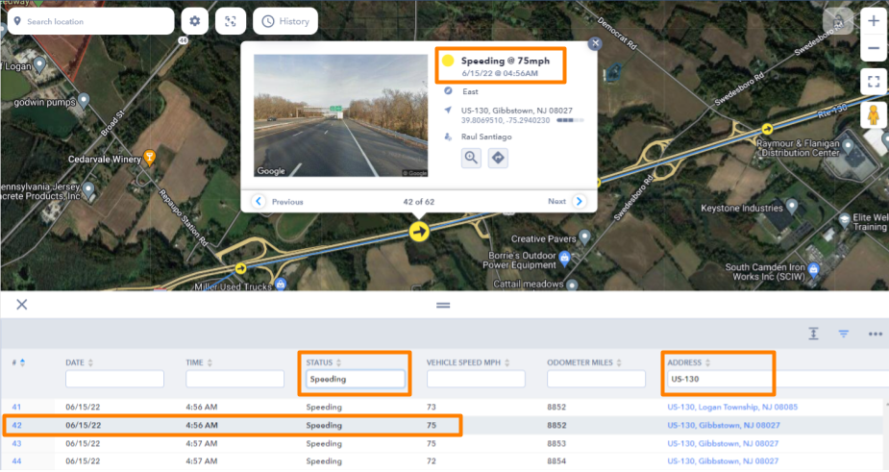Zoom out the map with minus
889x472 pixels.
[874, 48]
